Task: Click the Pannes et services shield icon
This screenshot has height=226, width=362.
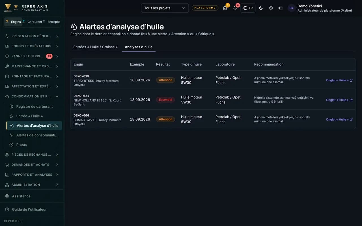Action: [7, 56]
